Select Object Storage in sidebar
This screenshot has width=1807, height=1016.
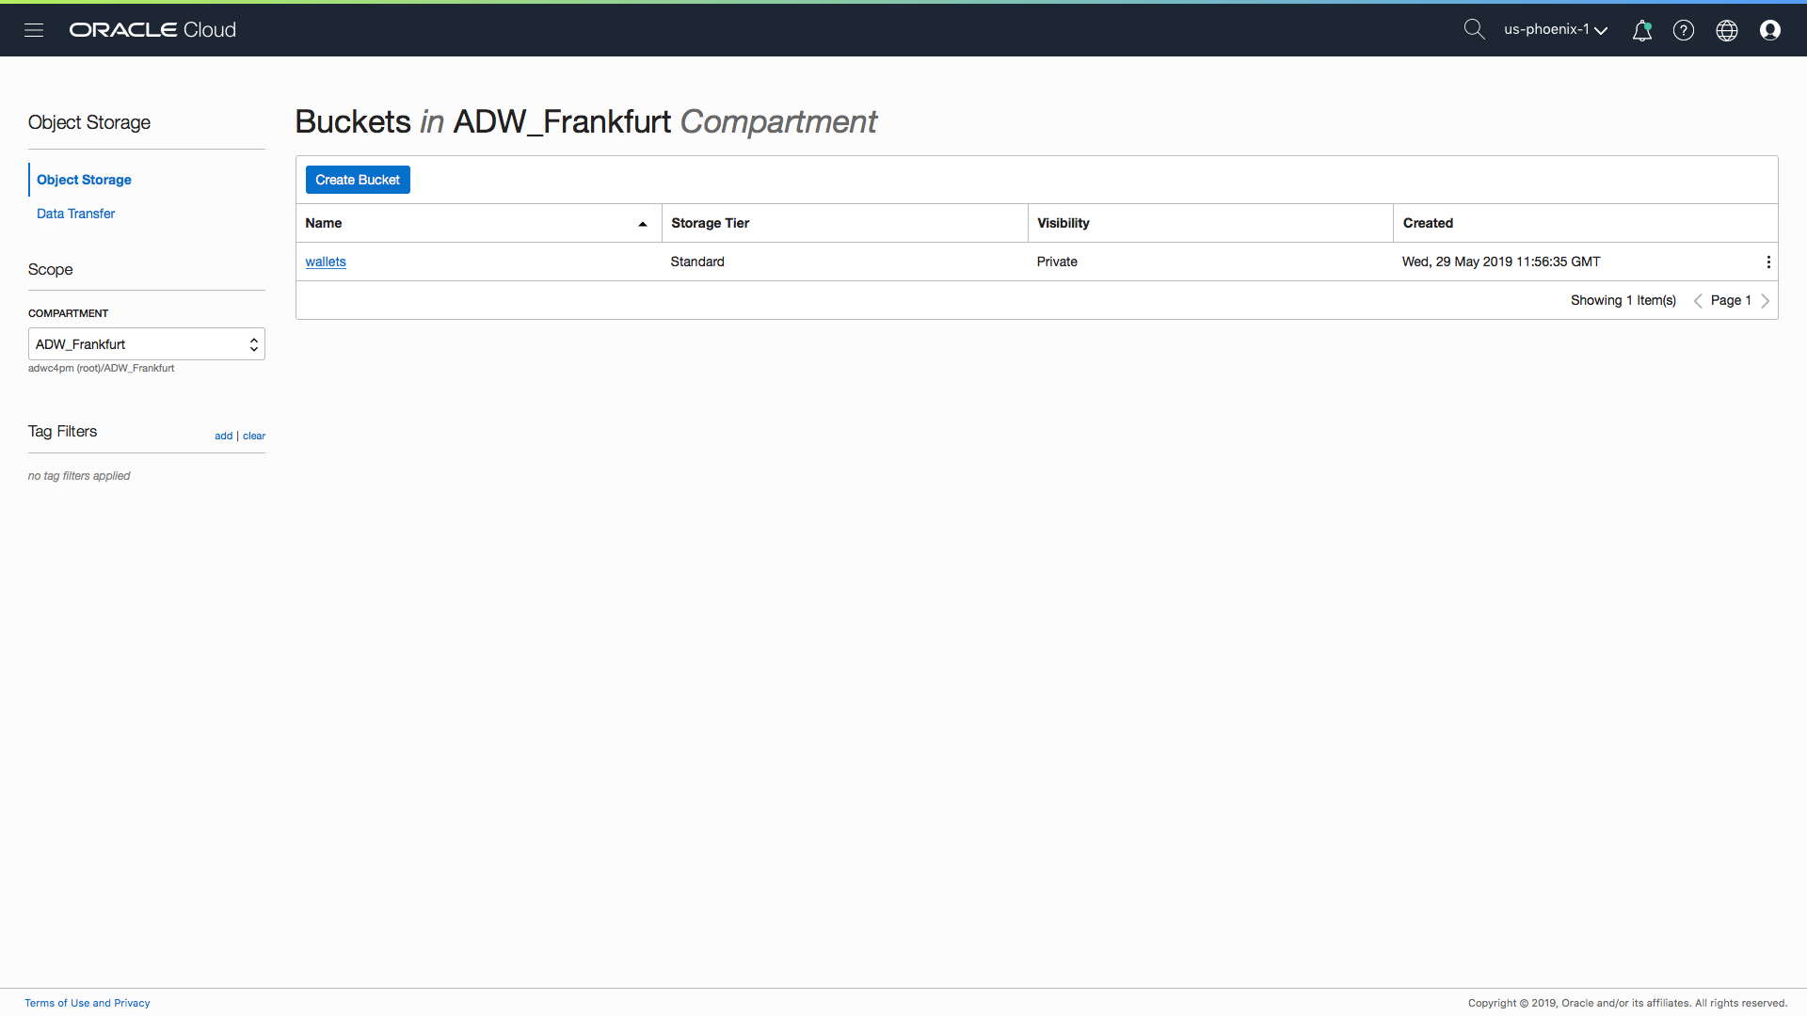(x=84, y=180)
